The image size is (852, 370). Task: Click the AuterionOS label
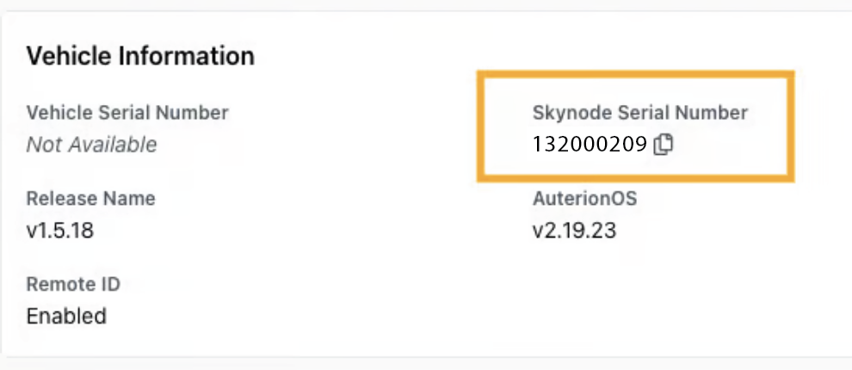coord(584,198)
